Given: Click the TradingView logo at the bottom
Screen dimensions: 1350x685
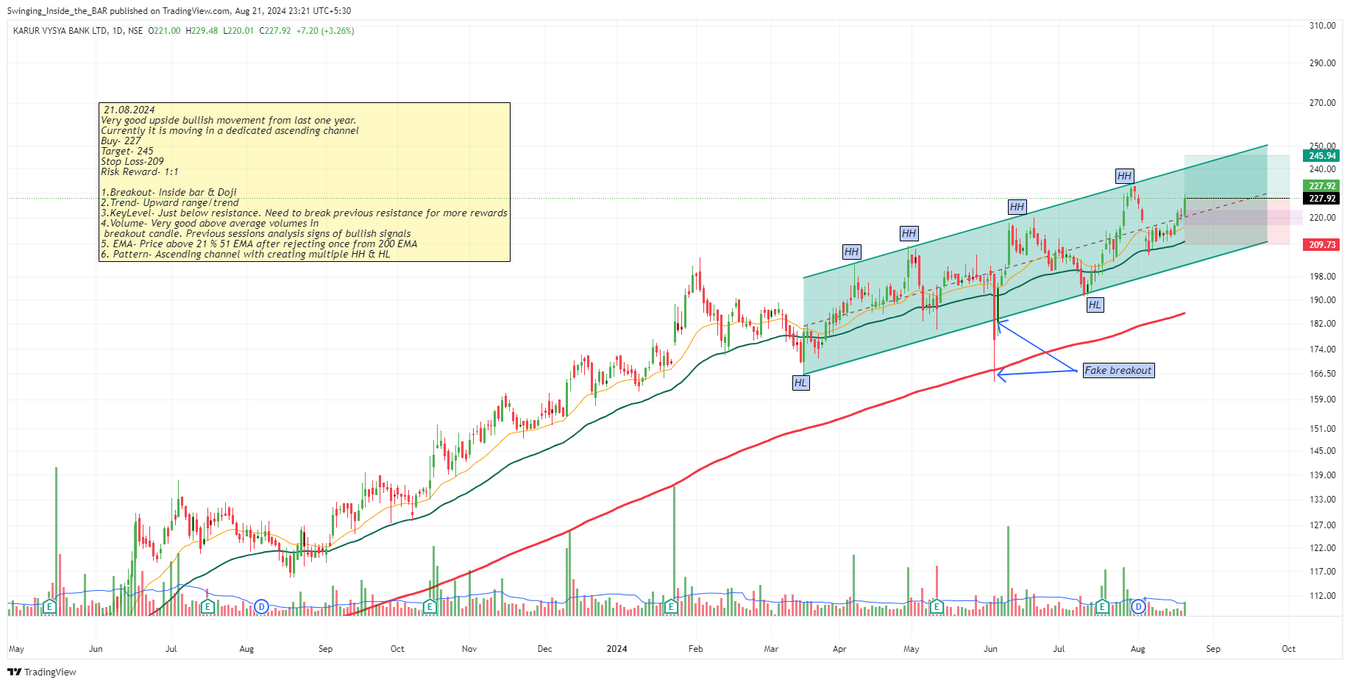Looking at the screenshot, I should pyautogui.click(x=42, y=672).
